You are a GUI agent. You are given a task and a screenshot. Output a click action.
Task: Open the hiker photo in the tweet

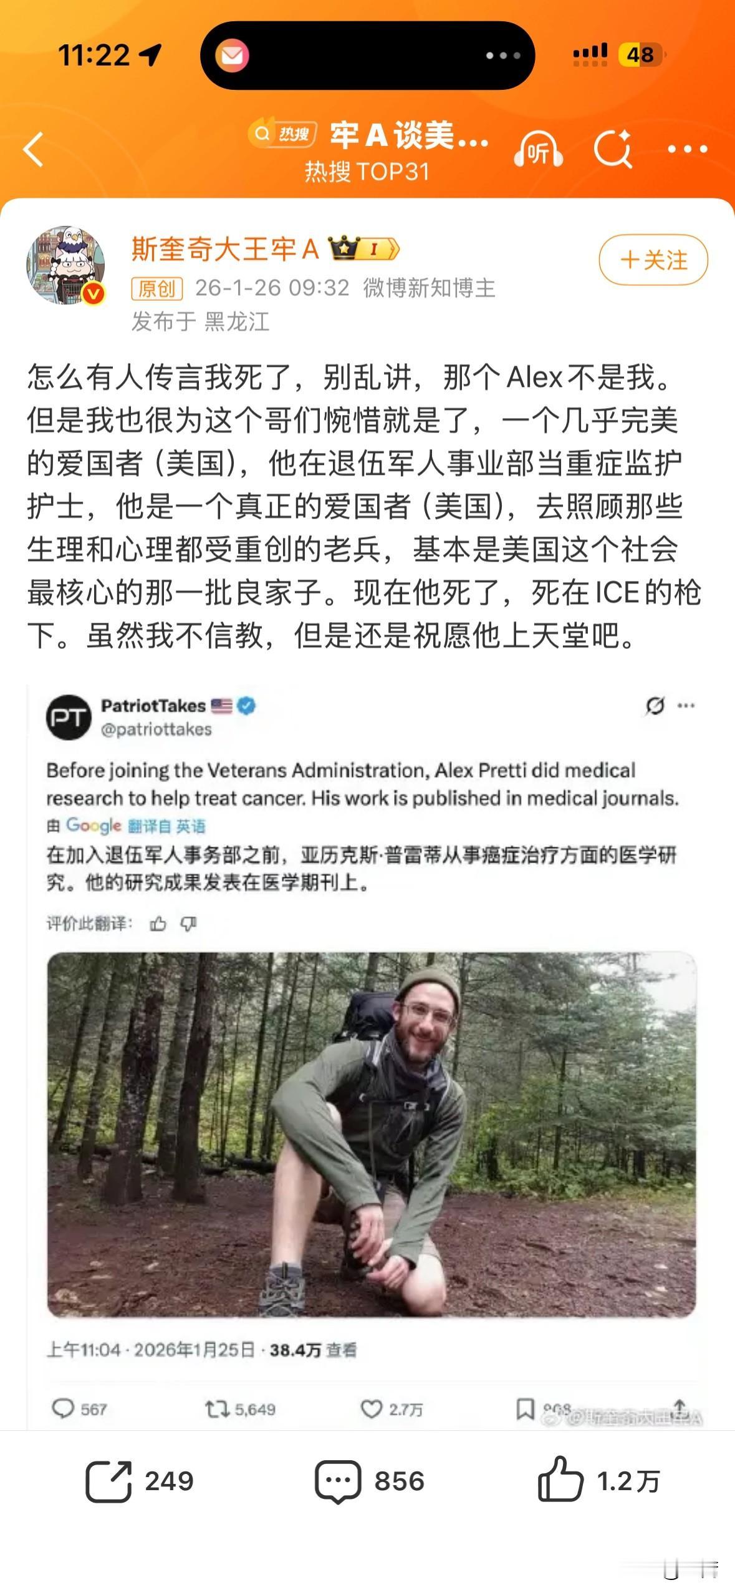(372, 1134)
